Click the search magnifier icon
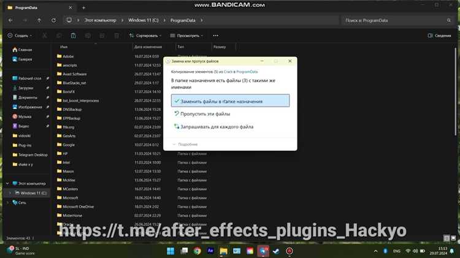The image size is (460, 258). click(449, 20)
